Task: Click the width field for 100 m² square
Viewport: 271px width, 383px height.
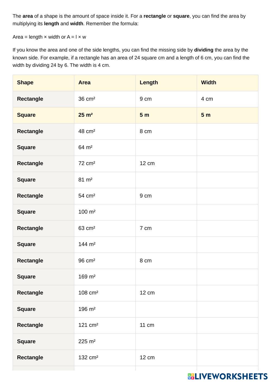Action: click(x=227, y=212)
